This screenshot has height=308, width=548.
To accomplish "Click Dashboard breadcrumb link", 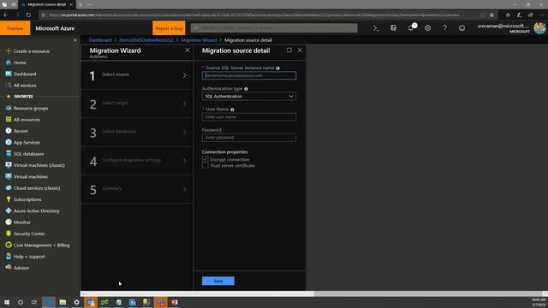I will point(100,40).
